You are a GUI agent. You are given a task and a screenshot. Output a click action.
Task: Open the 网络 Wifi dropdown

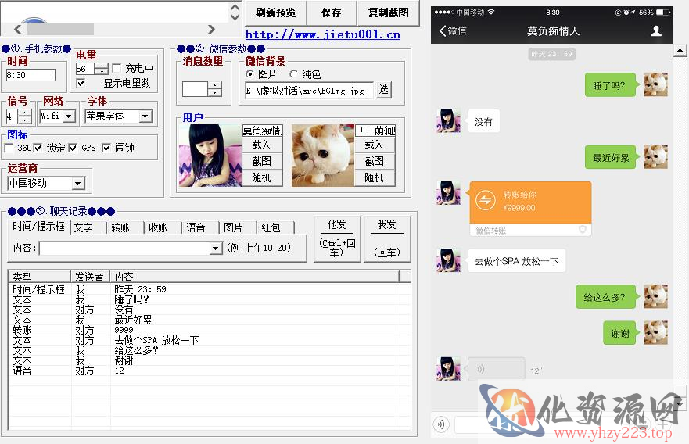pyautogui.click(x=69, y=116)
